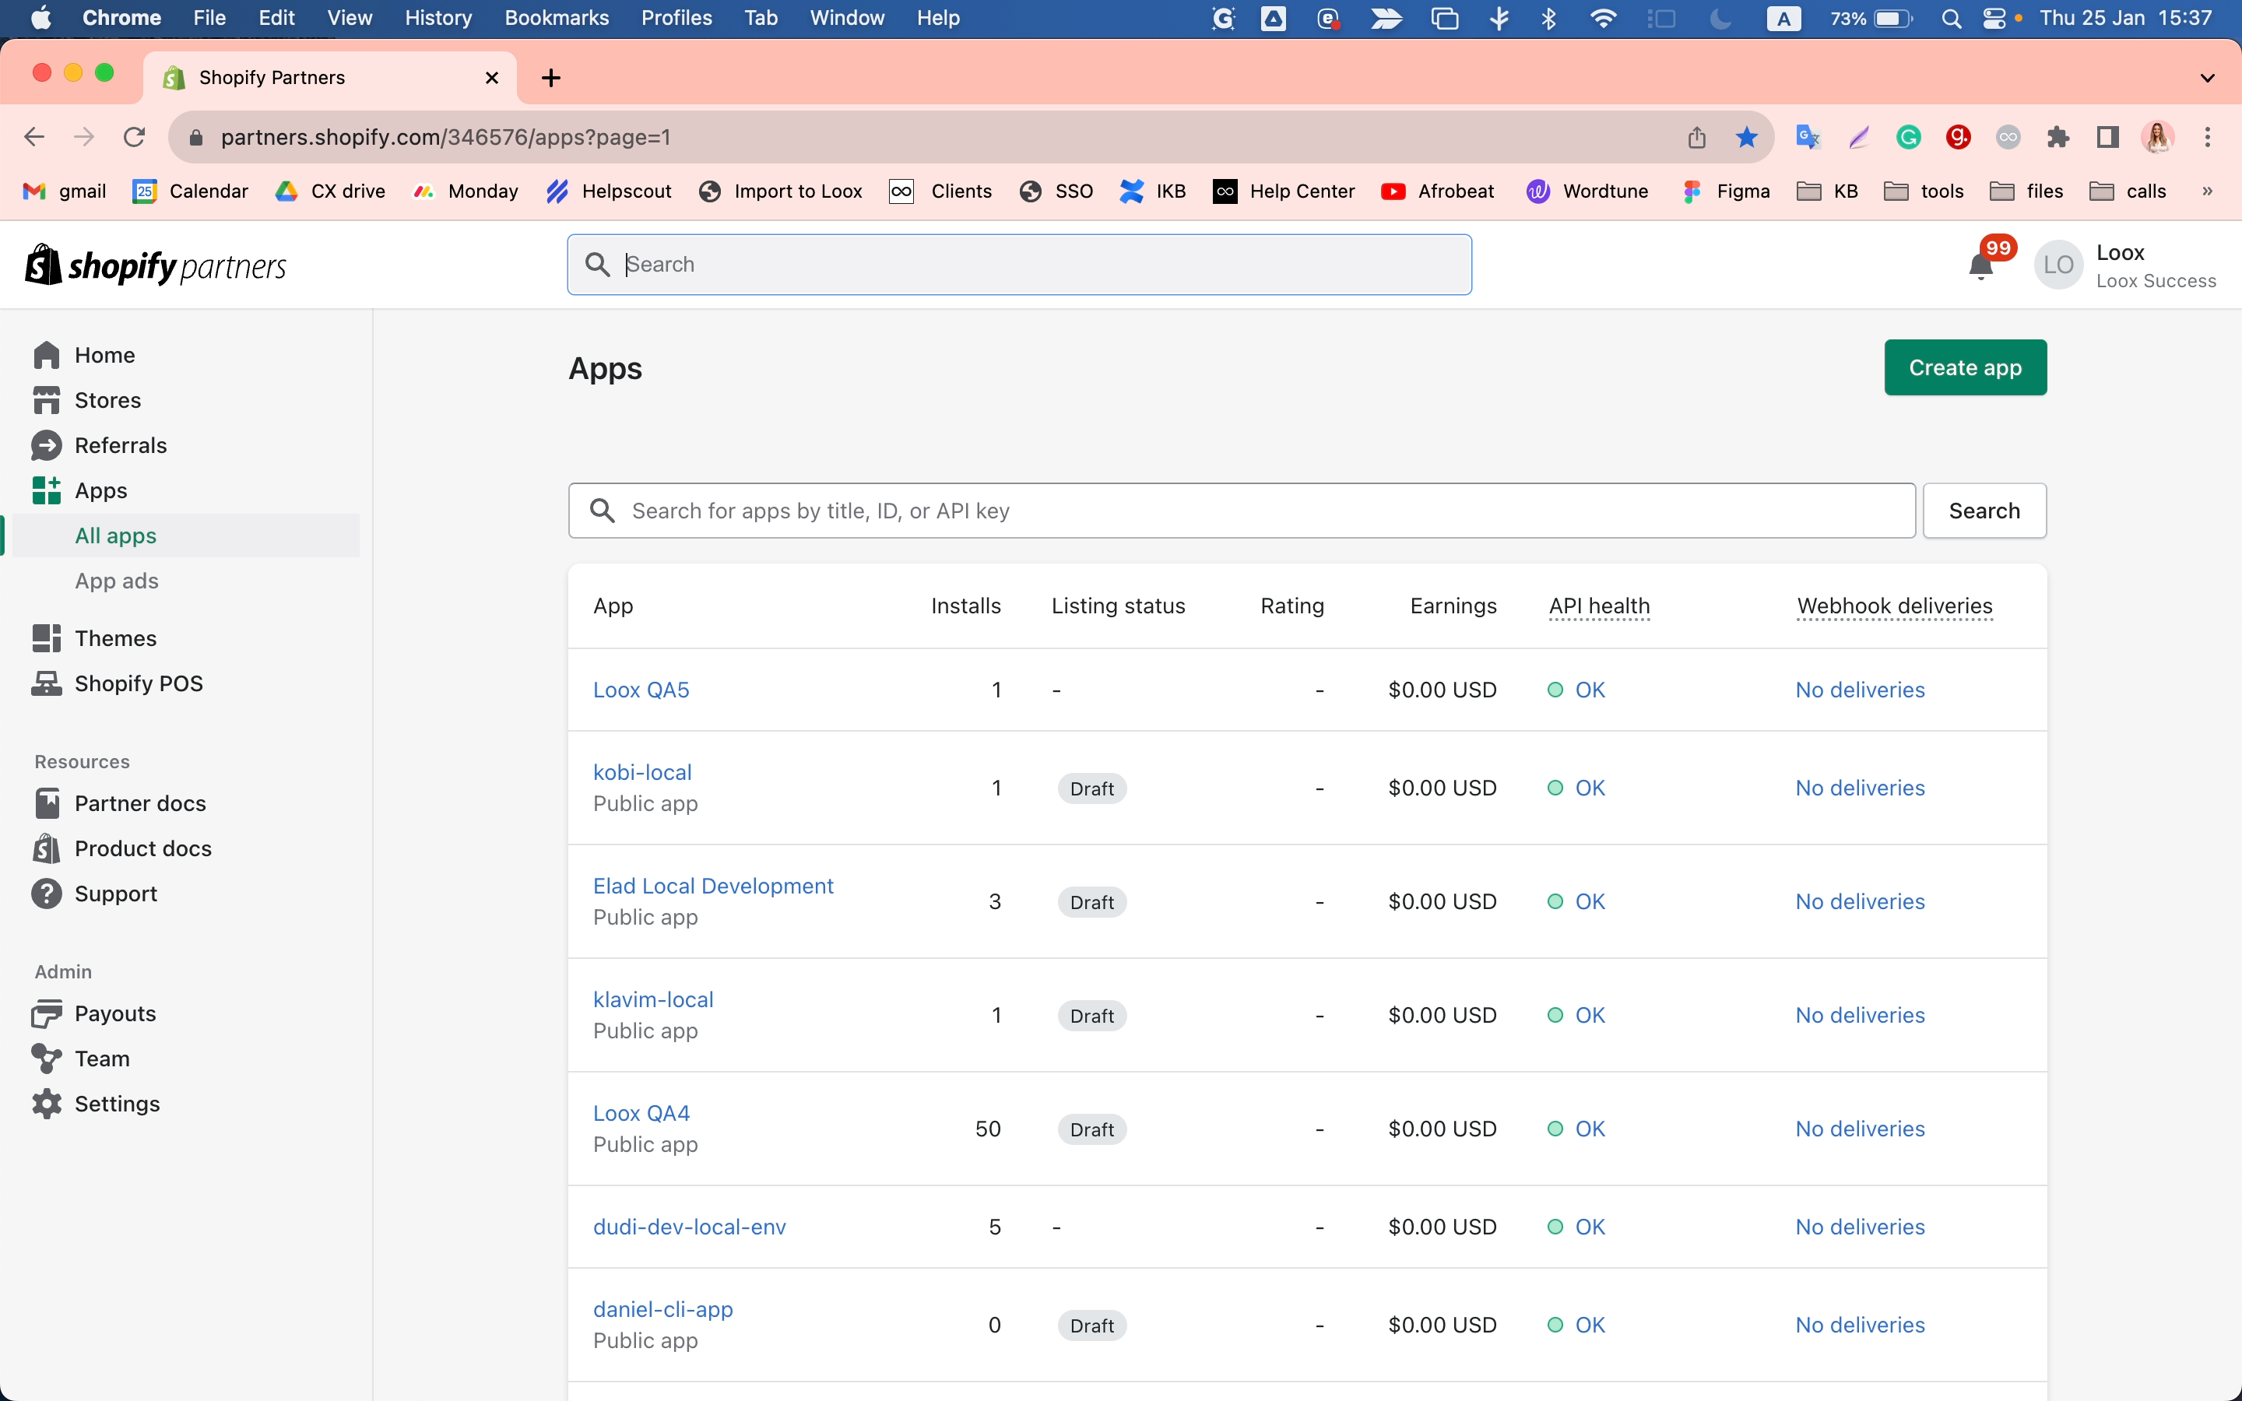Open the History menu in menu bar
Viewport: 2242px width, 1401px height.
click(x=438, y=18)
